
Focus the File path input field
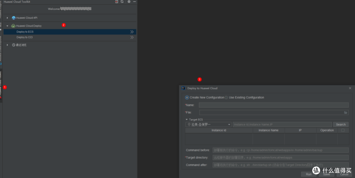[x=271, y=112]
